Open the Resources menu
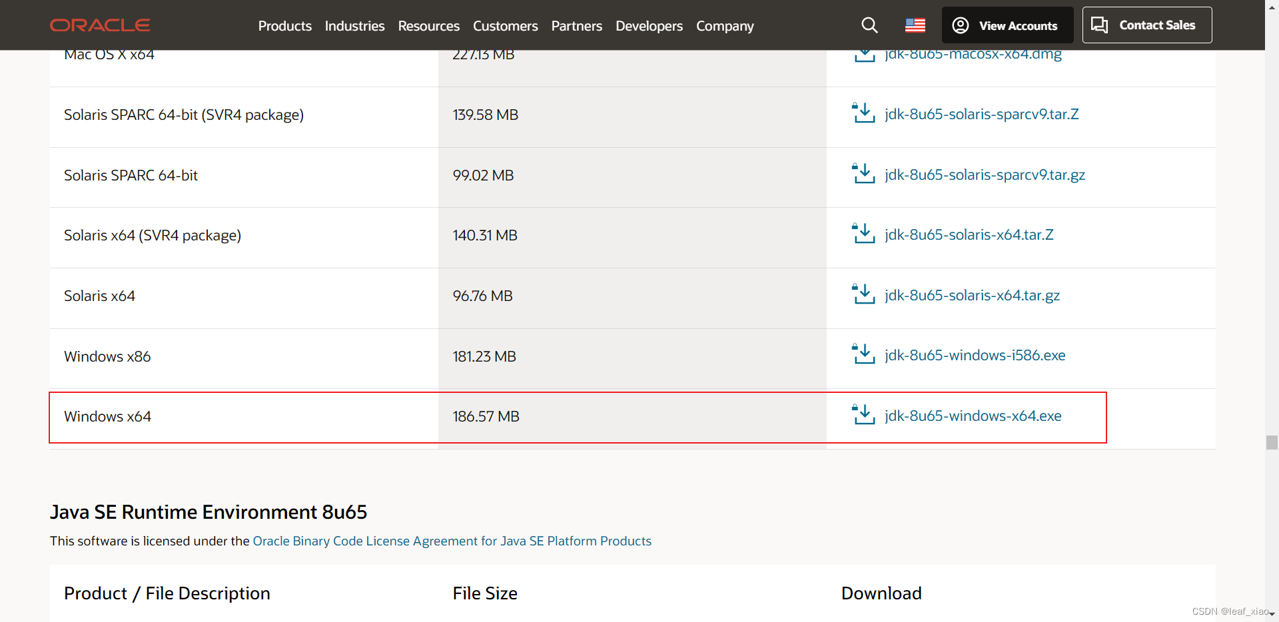The image size is (1279, 622). pos(428,26)
